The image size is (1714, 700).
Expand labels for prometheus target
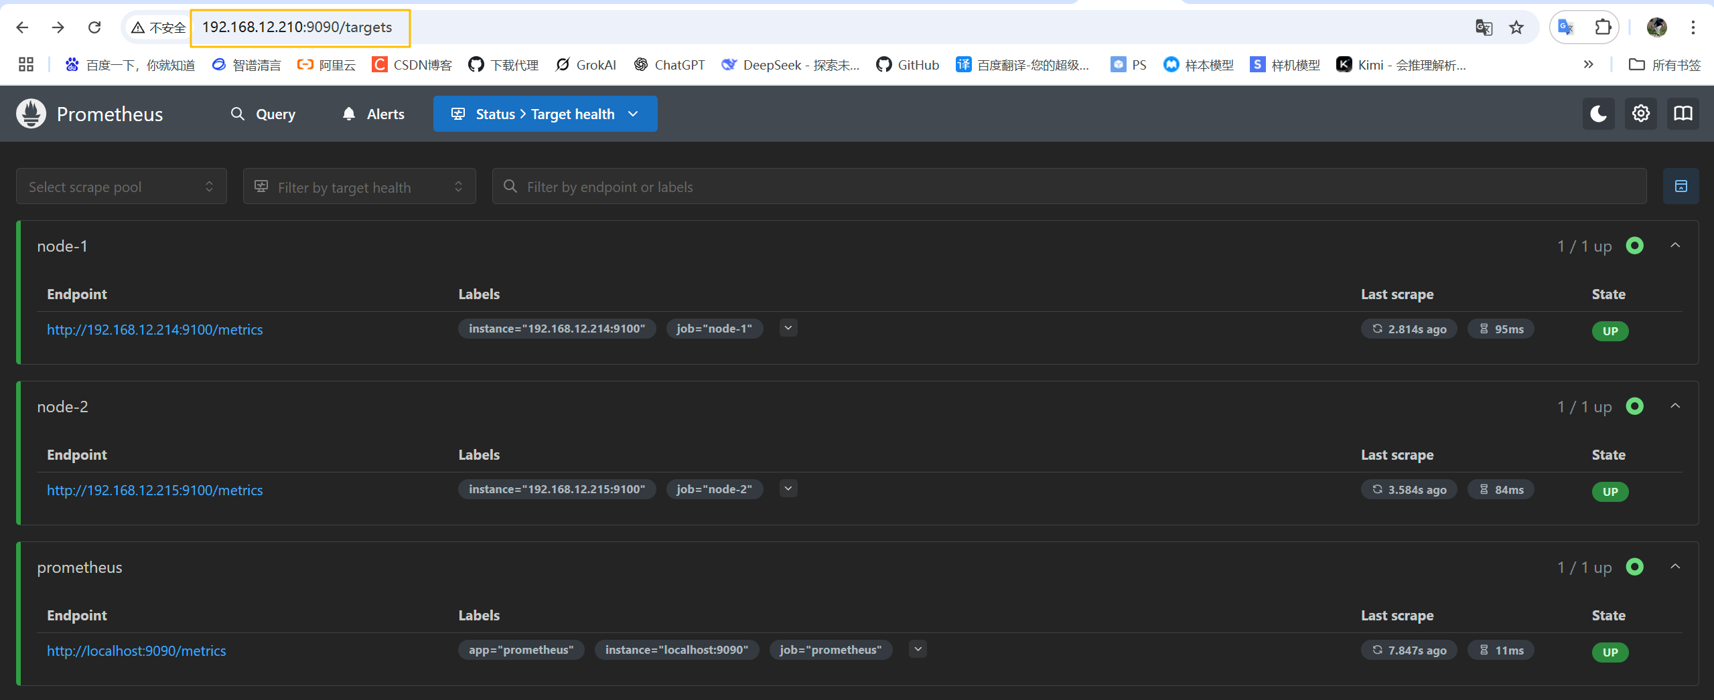click(918, 649)
